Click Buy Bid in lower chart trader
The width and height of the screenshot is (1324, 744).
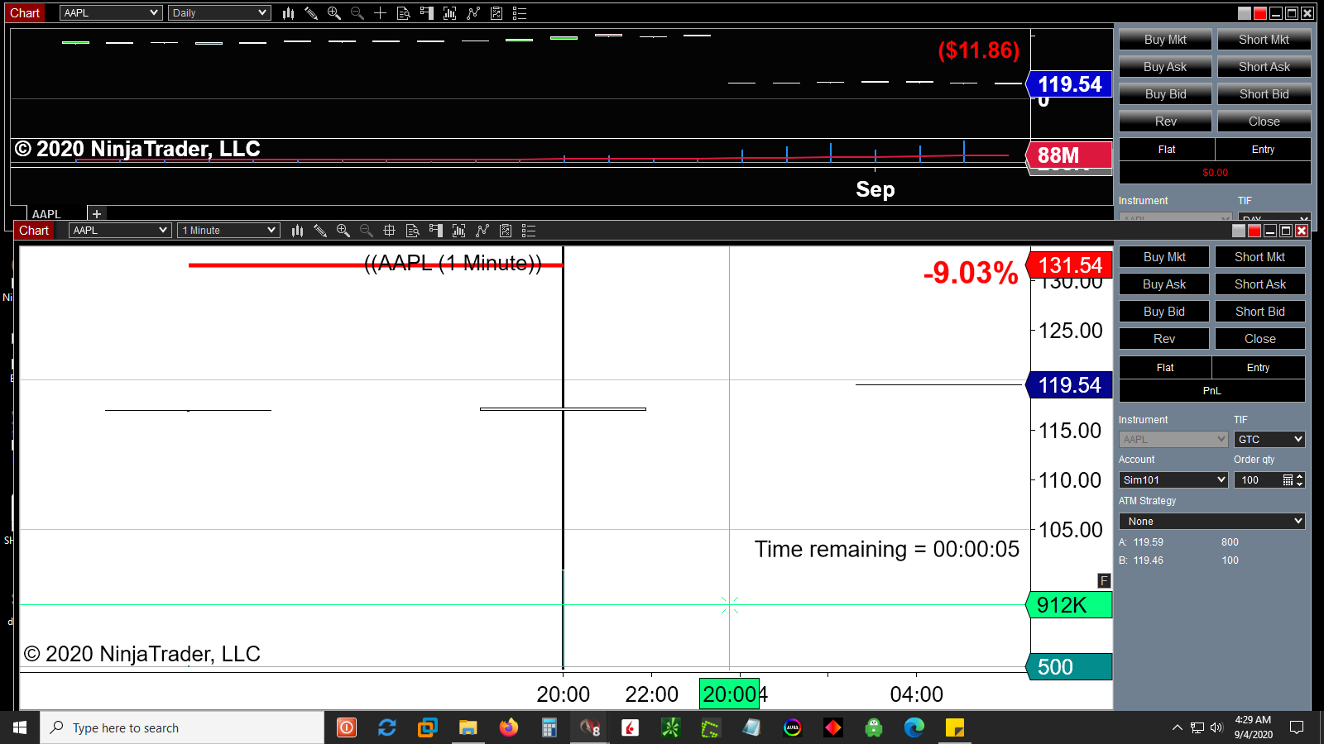[1164, 312]
